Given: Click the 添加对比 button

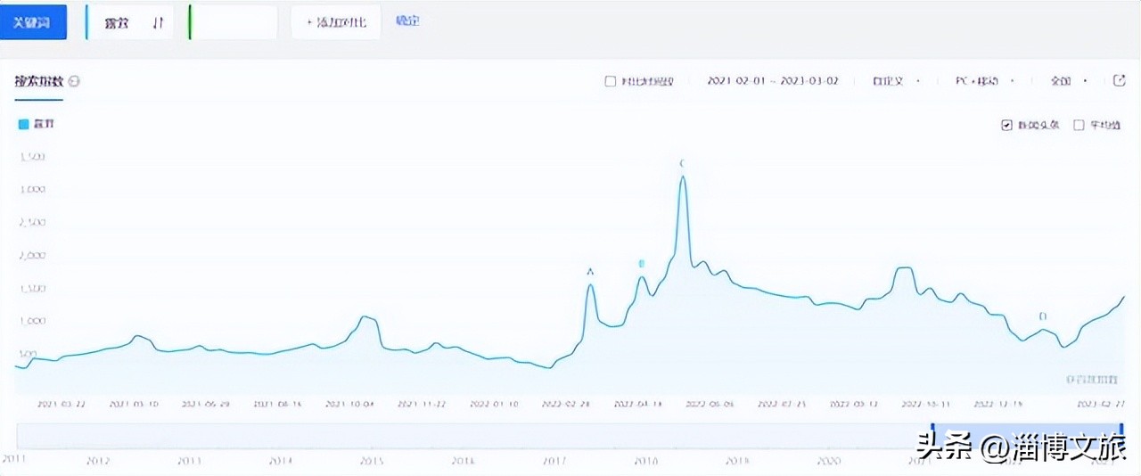Looking at the screenshot, I should click(336, 22).
